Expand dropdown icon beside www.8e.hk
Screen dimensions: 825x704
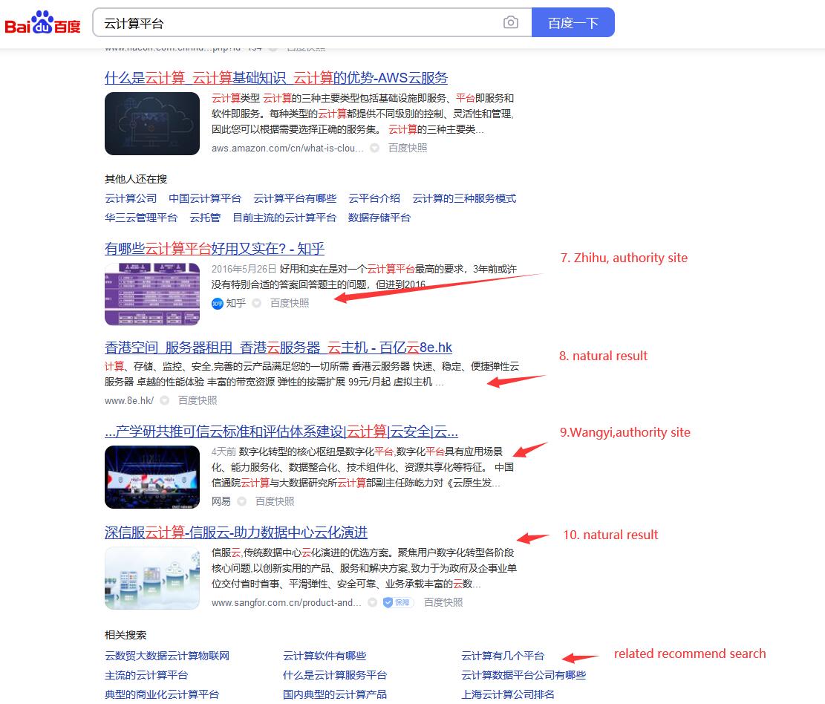click(165, 400)
